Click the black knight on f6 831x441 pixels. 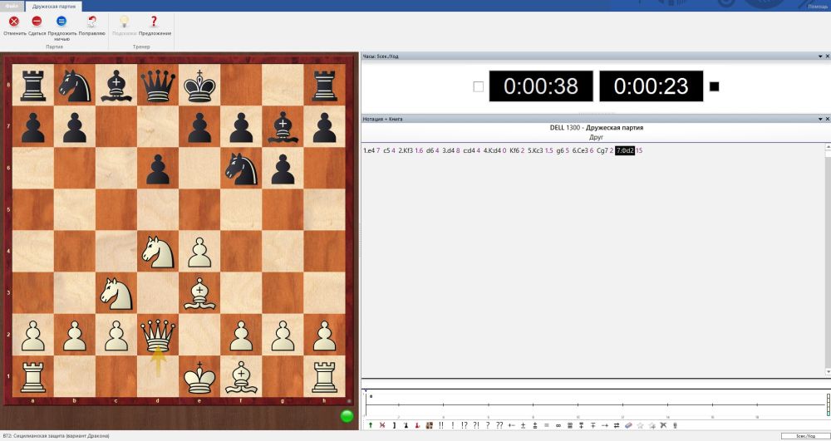point(241,169)
